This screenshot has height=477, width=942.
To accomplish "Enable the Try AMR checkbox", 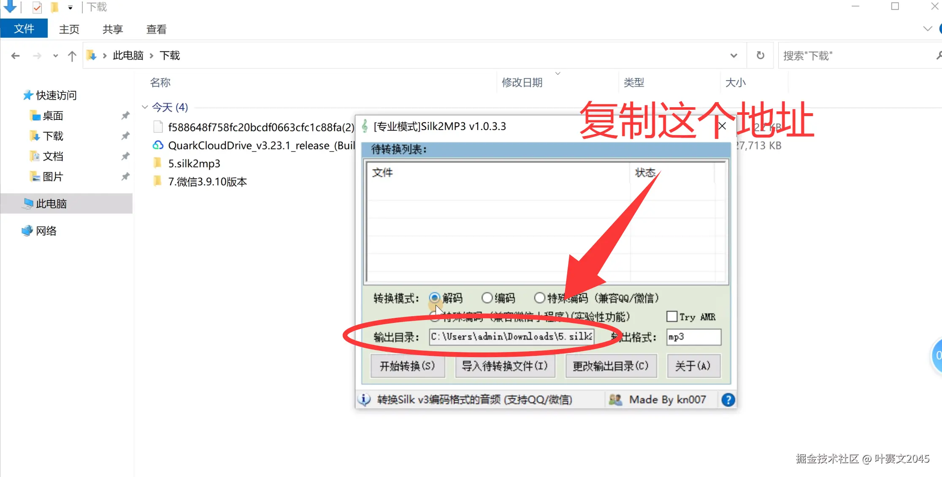I will (672, 317).
